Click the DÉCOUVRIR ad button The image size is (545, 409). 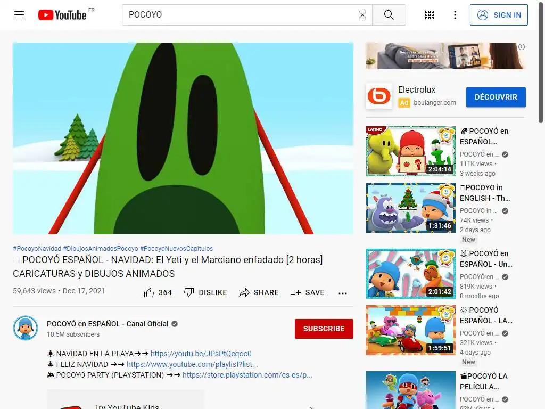coord(496,97)
